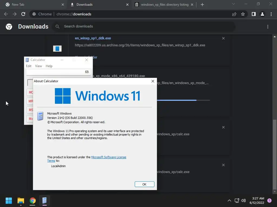The image size is (277, 207).
Task: Open the Calculator View menu
Action: (x=38, y=66)
